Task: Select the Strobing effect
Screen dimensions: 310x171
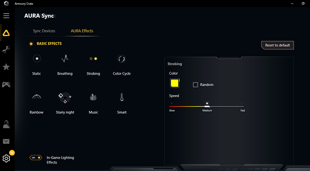Action: pyautogui.click(x=93, y=59)
